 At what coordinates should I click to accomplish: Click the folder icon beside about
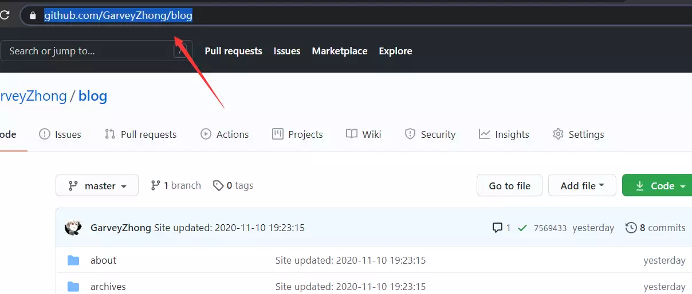73,260
